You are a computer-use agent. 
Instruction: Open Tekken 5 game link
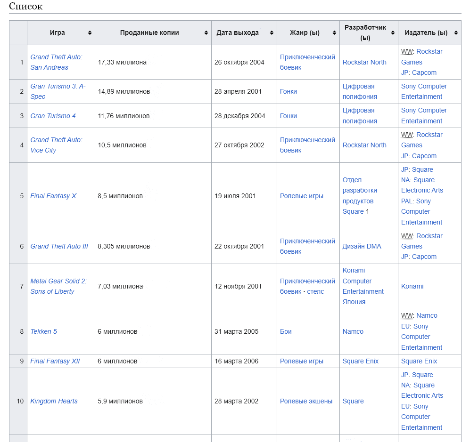tap(43, 331)
